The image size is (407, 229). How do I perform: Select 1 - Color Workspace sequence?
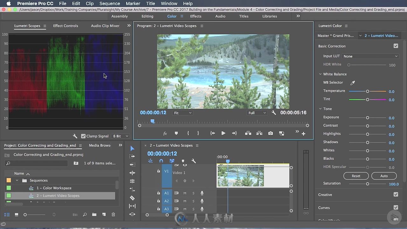point(54,188)
